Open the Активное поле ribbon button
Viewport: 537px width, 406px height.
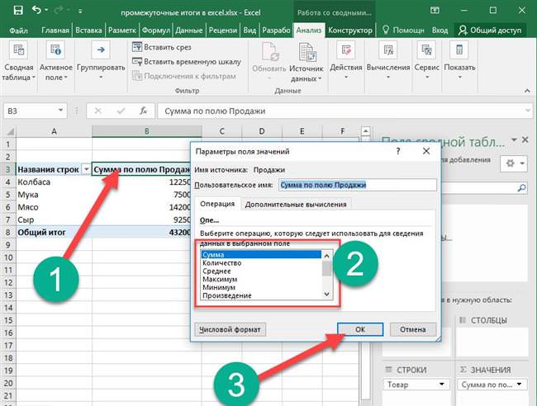[x=56, y=62]
